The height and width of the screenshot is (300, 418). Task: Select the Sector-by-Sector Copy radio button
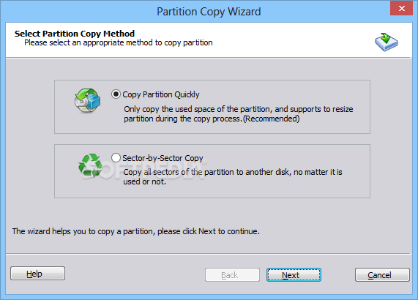(x=116, y=158)
